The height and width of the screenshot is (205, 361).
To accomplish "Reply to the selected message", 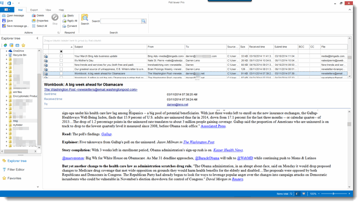I will coord(68,16).
